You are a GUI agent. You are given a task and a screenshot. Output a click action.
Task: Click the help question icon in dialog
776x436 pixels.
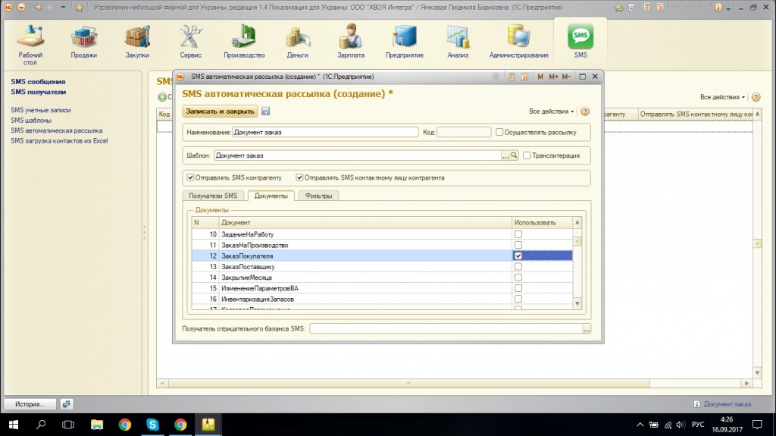pos(585,111)
